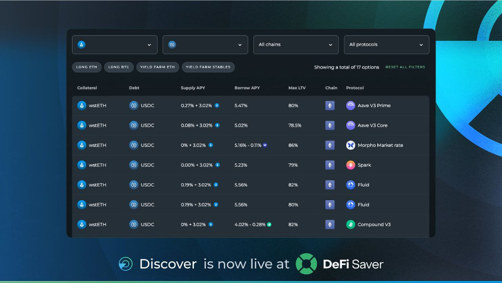This screenshot has height=283, width=502.
Task: Click the Morpho butterfly protocol logo
Action: click(x=351, y=145)
